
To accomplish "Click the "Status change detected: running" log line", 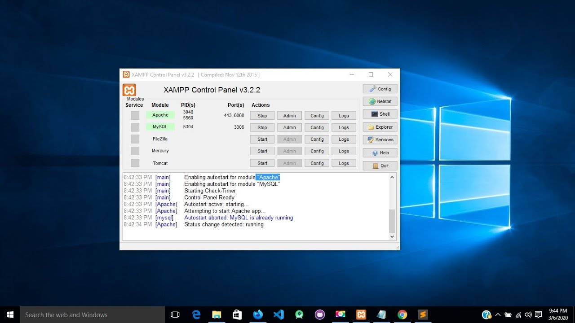I will pos(224,224).
